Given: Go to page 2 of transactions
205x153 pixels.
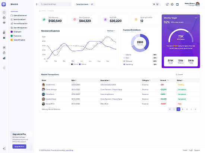Looking at the screenshot, I should pyautogui.click(x=183, y=109).
